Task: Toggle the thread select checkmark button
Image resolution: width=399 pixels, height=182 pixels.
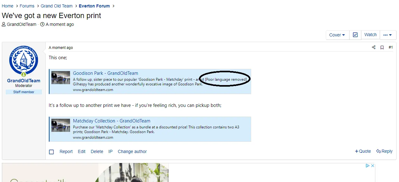Action: 355,35
